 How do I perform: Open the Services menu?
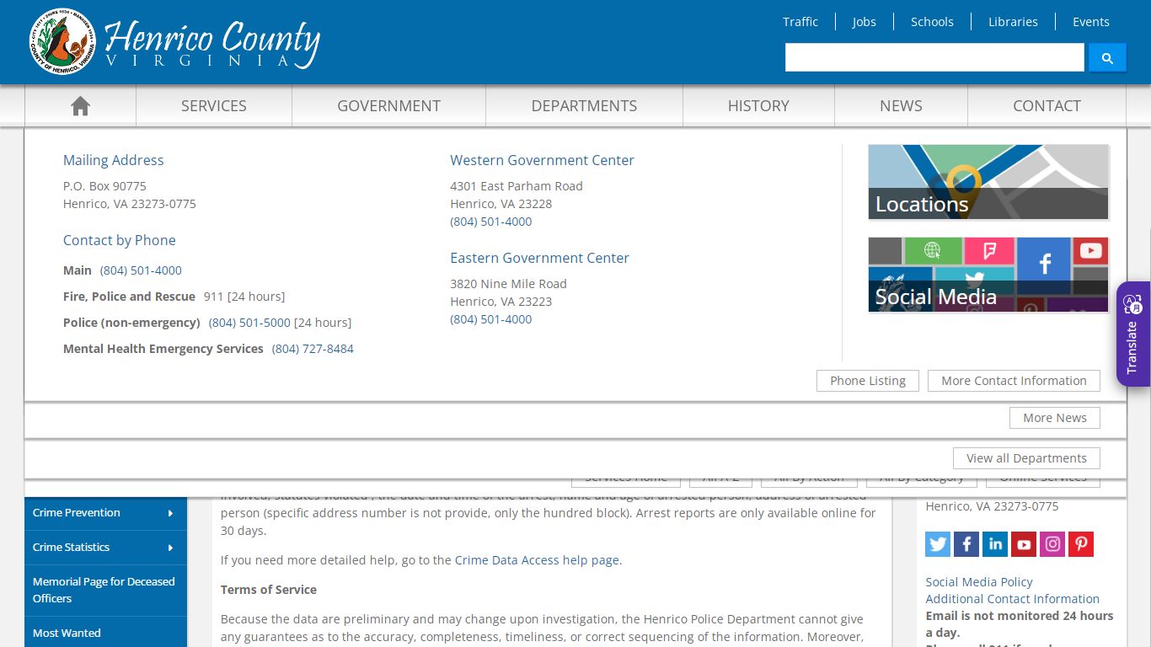[x=214, y=106]
